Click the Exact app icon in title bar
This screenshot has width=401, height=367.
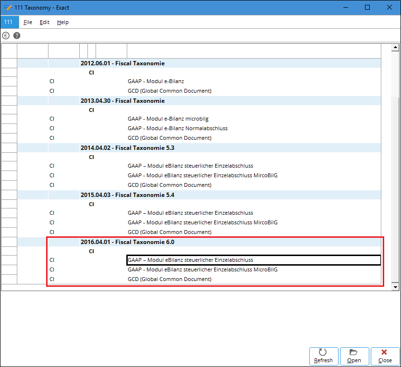8,7
